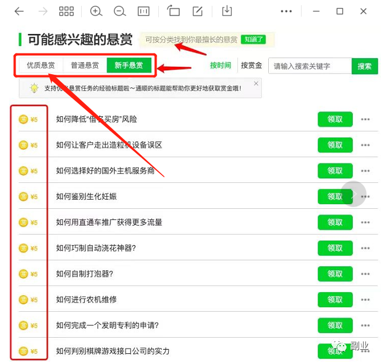381x363 pixels.
Task: Sort bounties by 按时间
Action: click(220, 66)
